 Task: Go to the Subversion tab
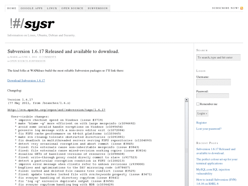[98, 8]
